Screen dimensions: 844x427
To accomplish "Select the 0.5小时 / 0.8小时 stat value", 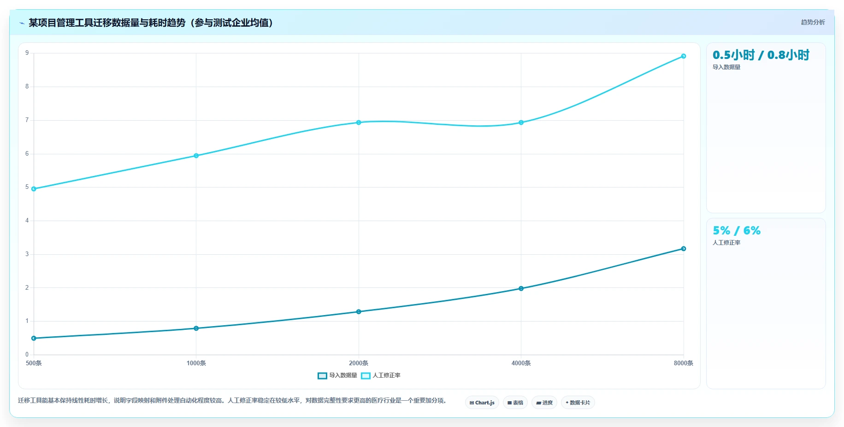I will pos(761,55).
